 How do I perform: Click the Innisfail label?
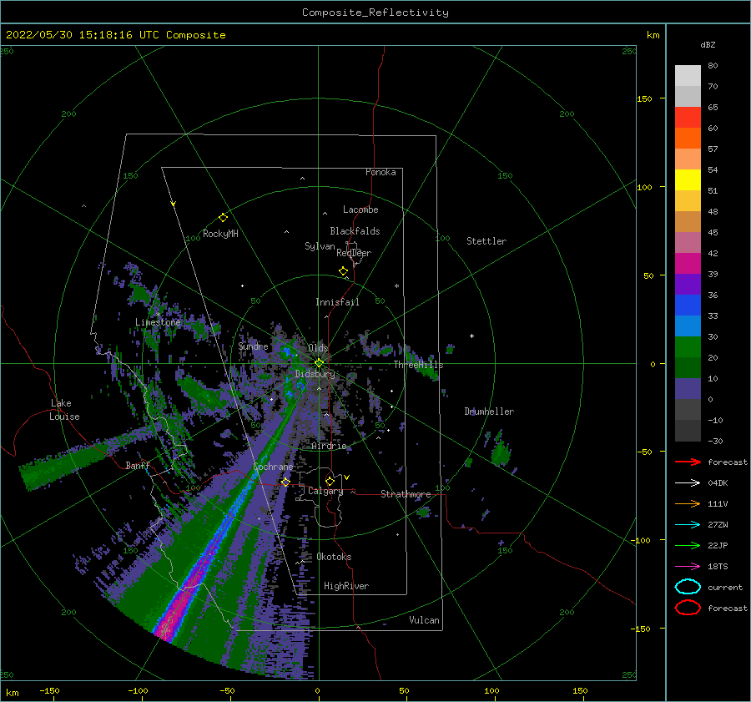click(x=337, y=302)
